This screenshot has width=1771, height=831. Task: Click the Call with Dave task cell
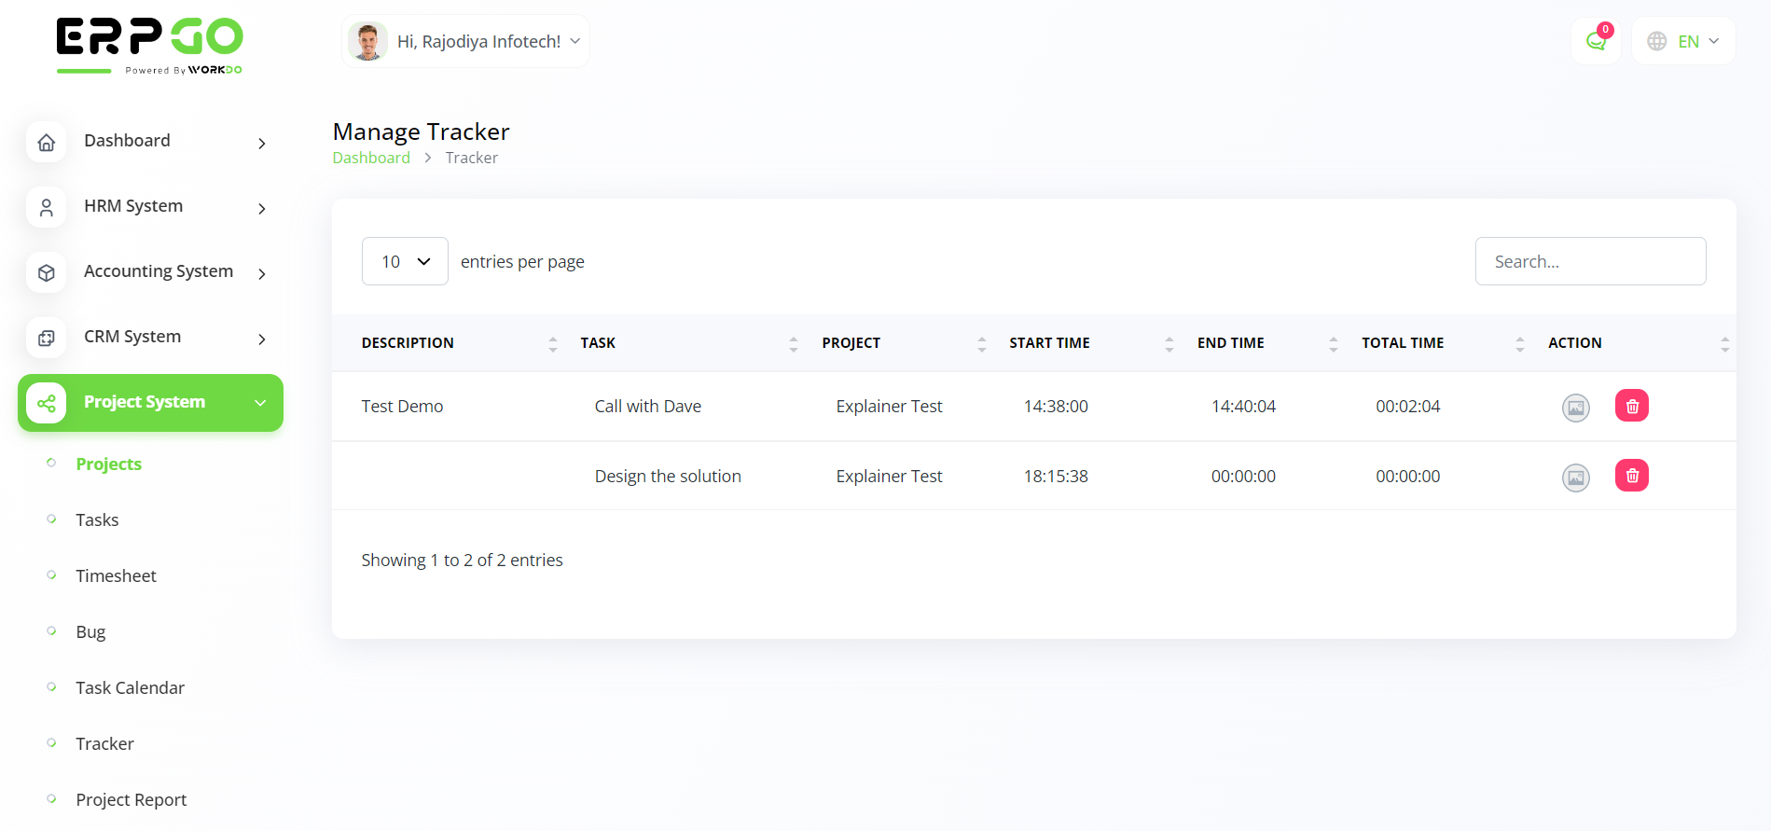[648, 406]
